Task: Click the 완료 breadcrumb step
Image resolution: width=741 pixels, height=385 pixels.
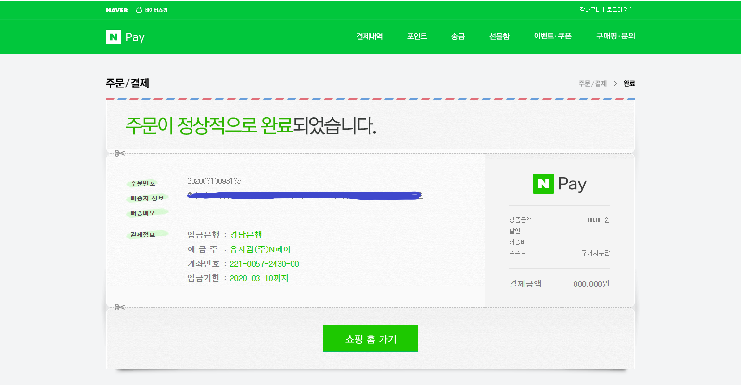Action: coord(629,84)
